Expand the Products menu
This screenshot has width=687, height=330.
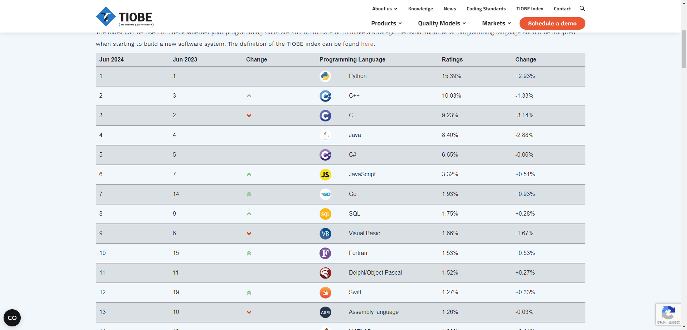(x=386, y=23)
